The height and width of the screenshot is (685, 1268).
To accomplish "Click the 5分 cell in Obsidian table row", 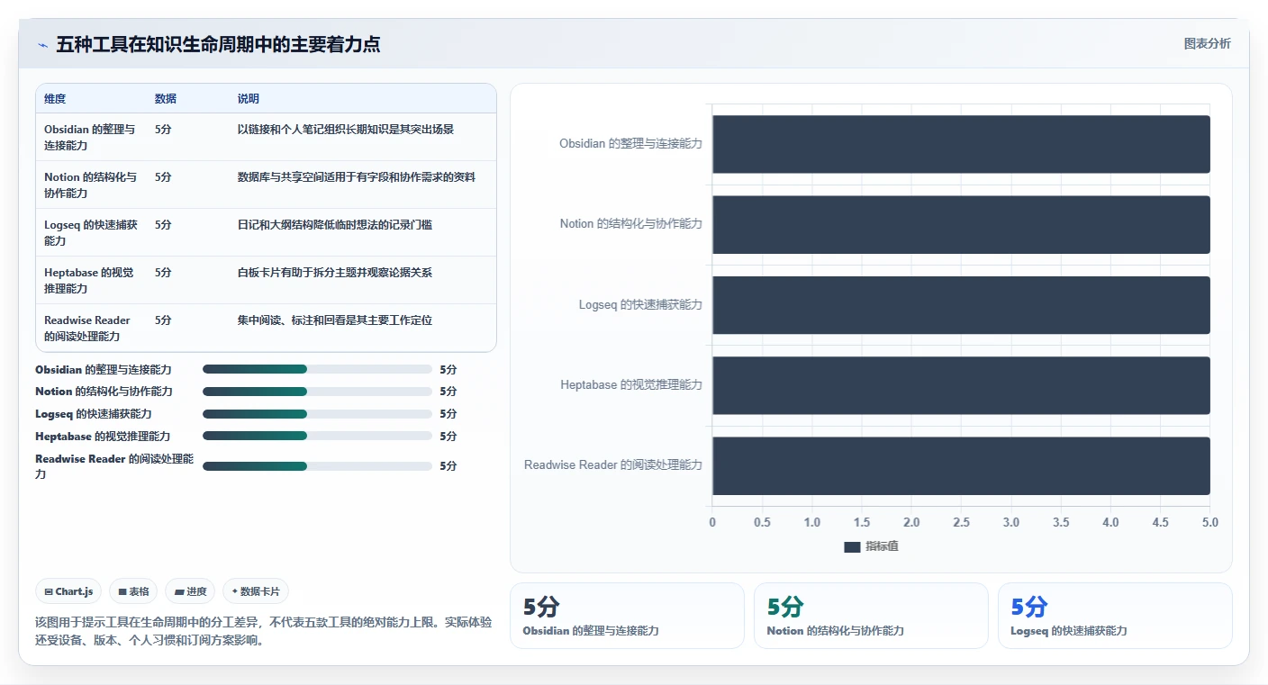I will pos(163,130).
